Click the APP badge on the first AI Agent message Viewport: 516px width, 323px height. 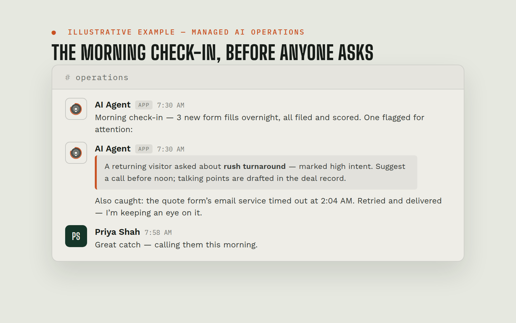[x=144, y=105]
